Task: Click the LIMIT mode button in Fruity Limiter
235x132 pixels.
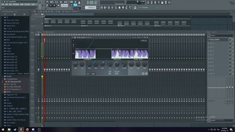Action: pos(88,74)
